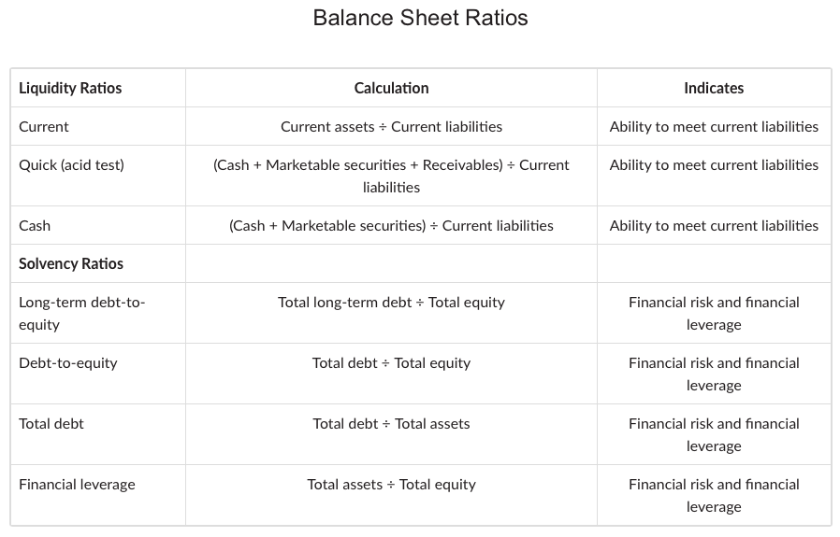
Task: Click the Indicates cell in the Current row
Action: pos(714,126)
